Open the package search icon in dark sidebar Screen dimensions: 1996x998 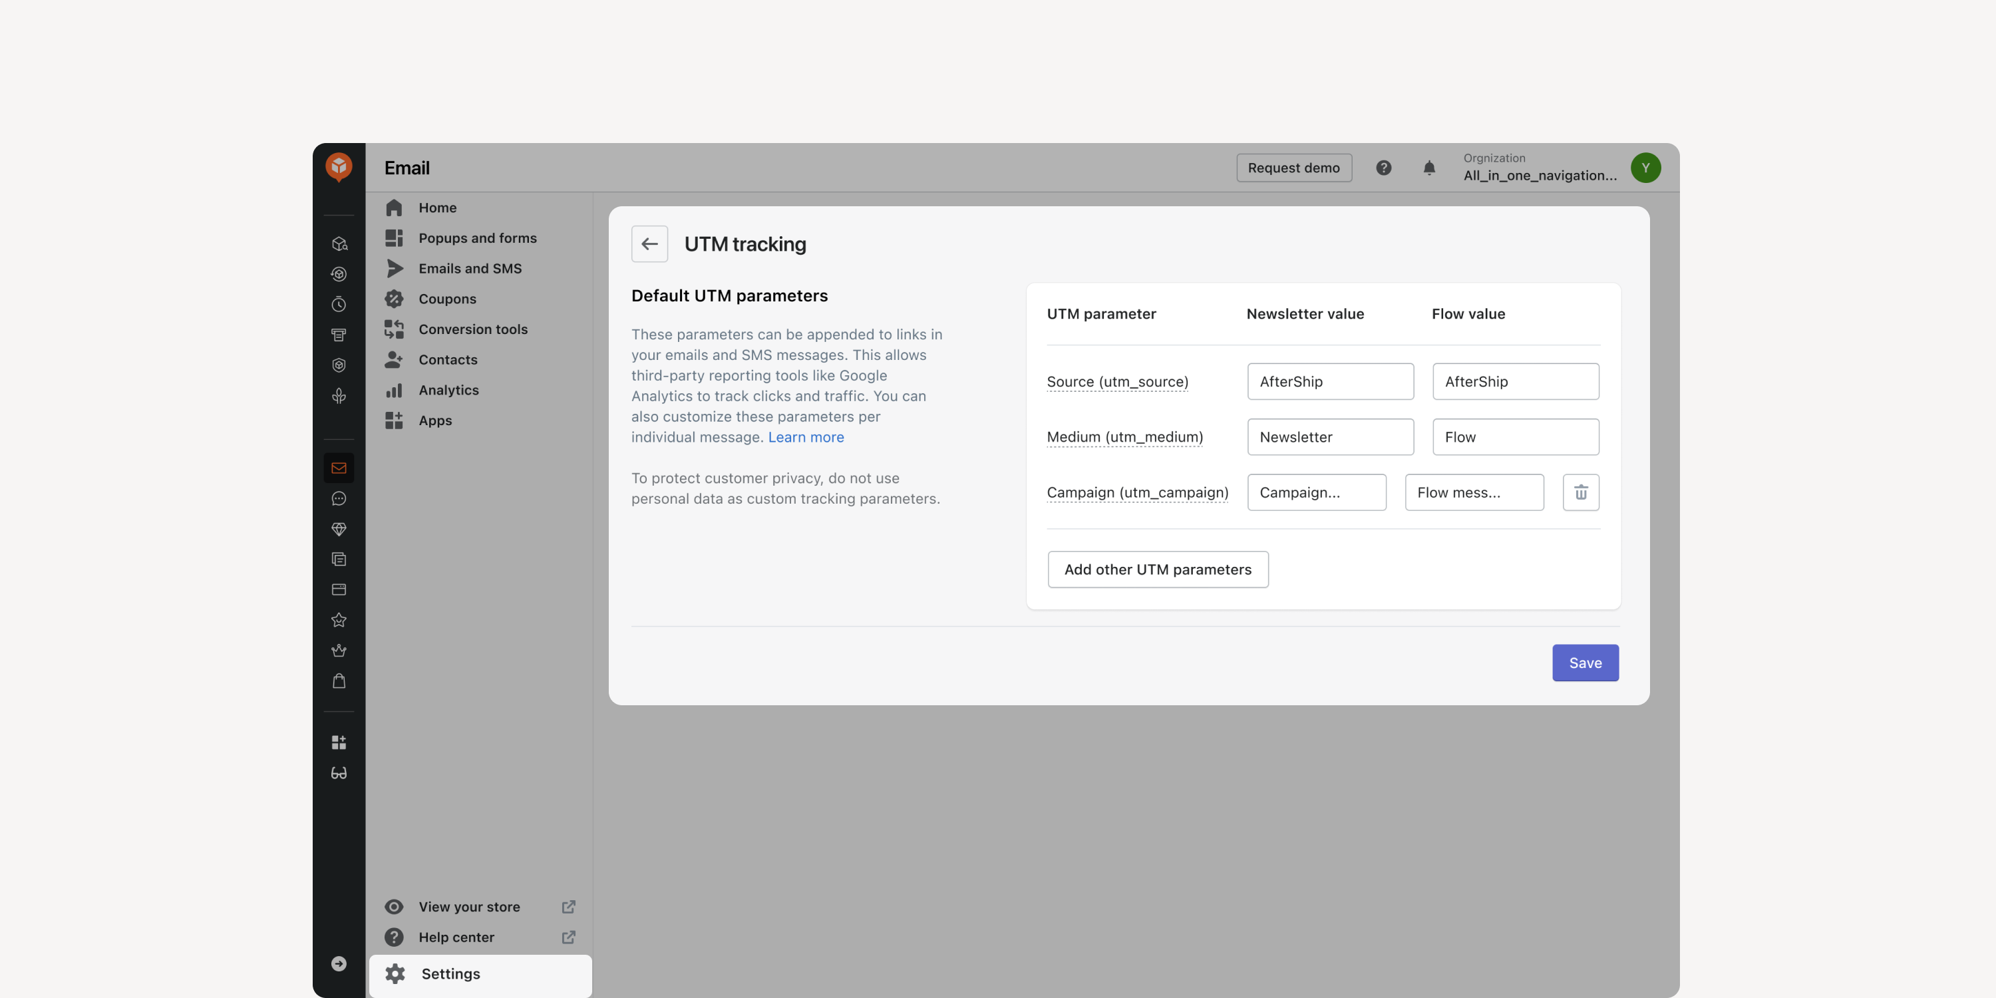[339, 244]
